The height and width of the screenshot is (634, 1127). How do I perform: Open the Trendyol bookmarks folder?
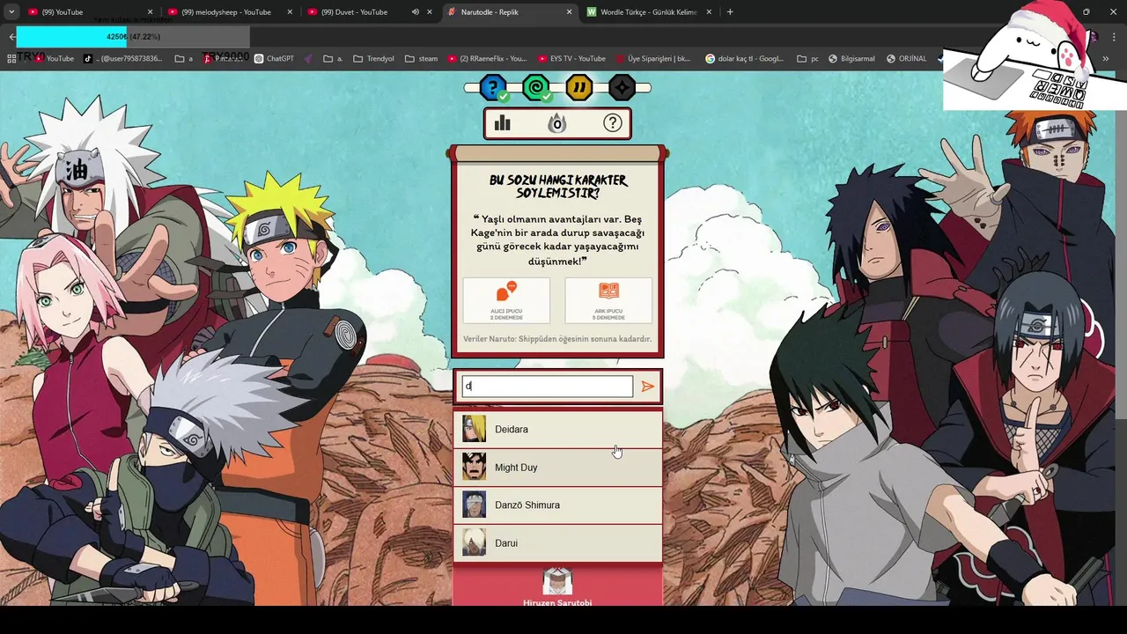point(373,59)
